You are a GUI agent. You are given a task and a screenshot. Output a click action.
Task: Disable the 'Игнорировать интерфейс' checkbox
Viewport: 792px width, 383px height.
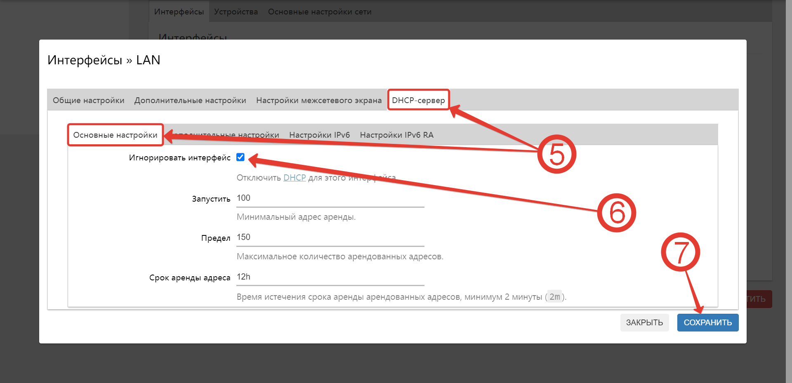click(x=240, y=157)
